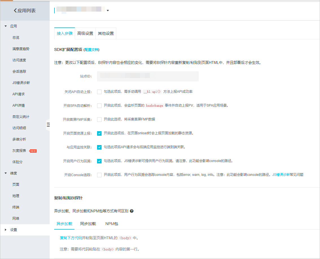
Task: Open API详情 in the sidebar
Action: [x=18, y=105]
